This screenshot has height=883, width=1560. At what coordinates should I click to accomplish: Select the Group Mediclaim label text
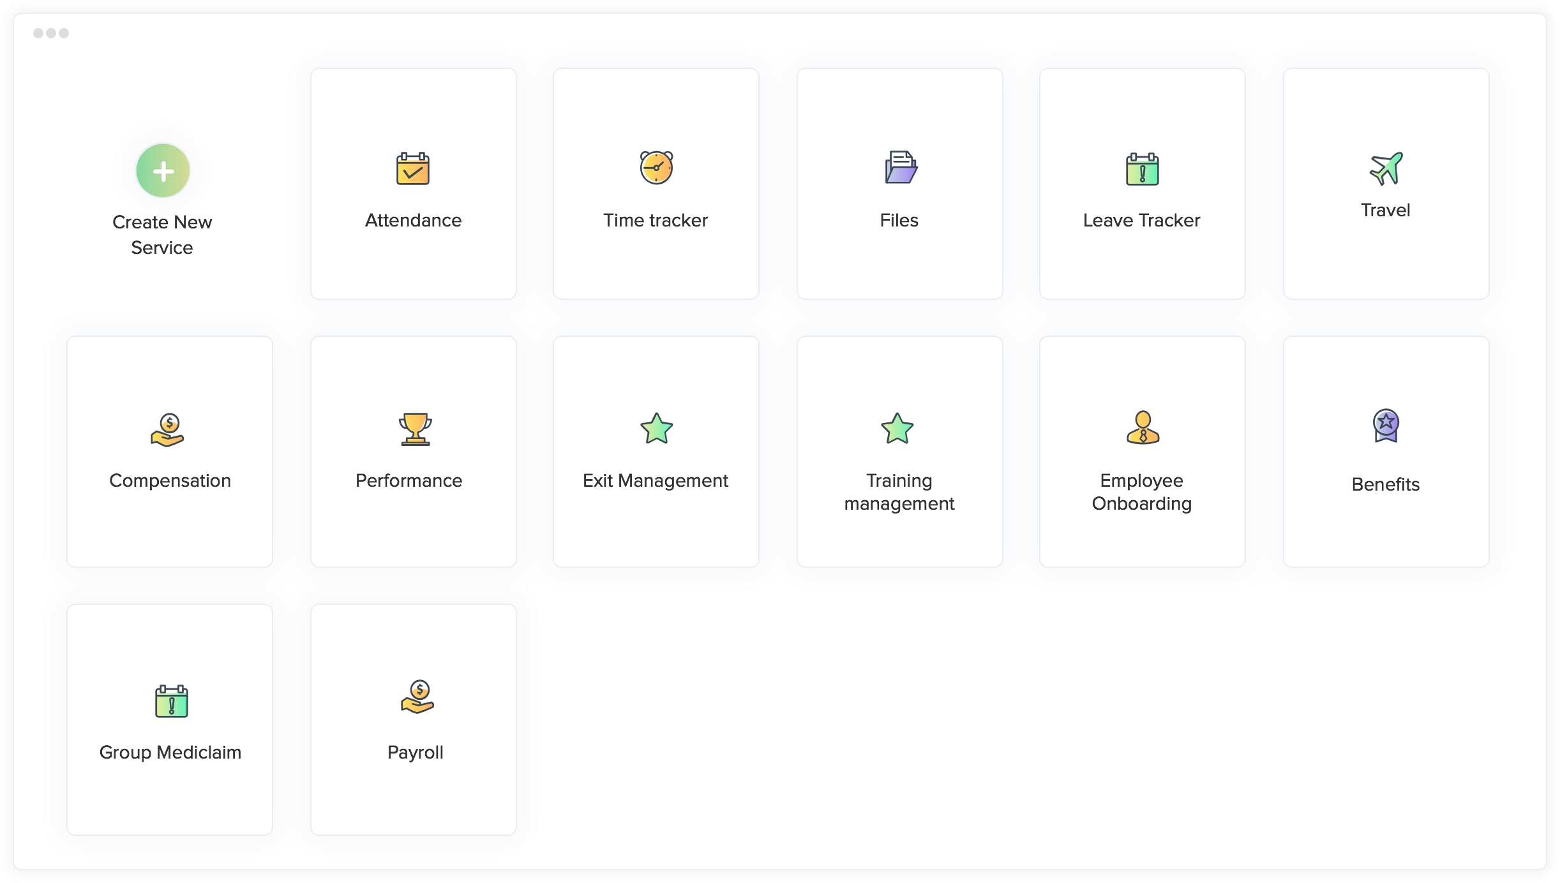(170, 752)
